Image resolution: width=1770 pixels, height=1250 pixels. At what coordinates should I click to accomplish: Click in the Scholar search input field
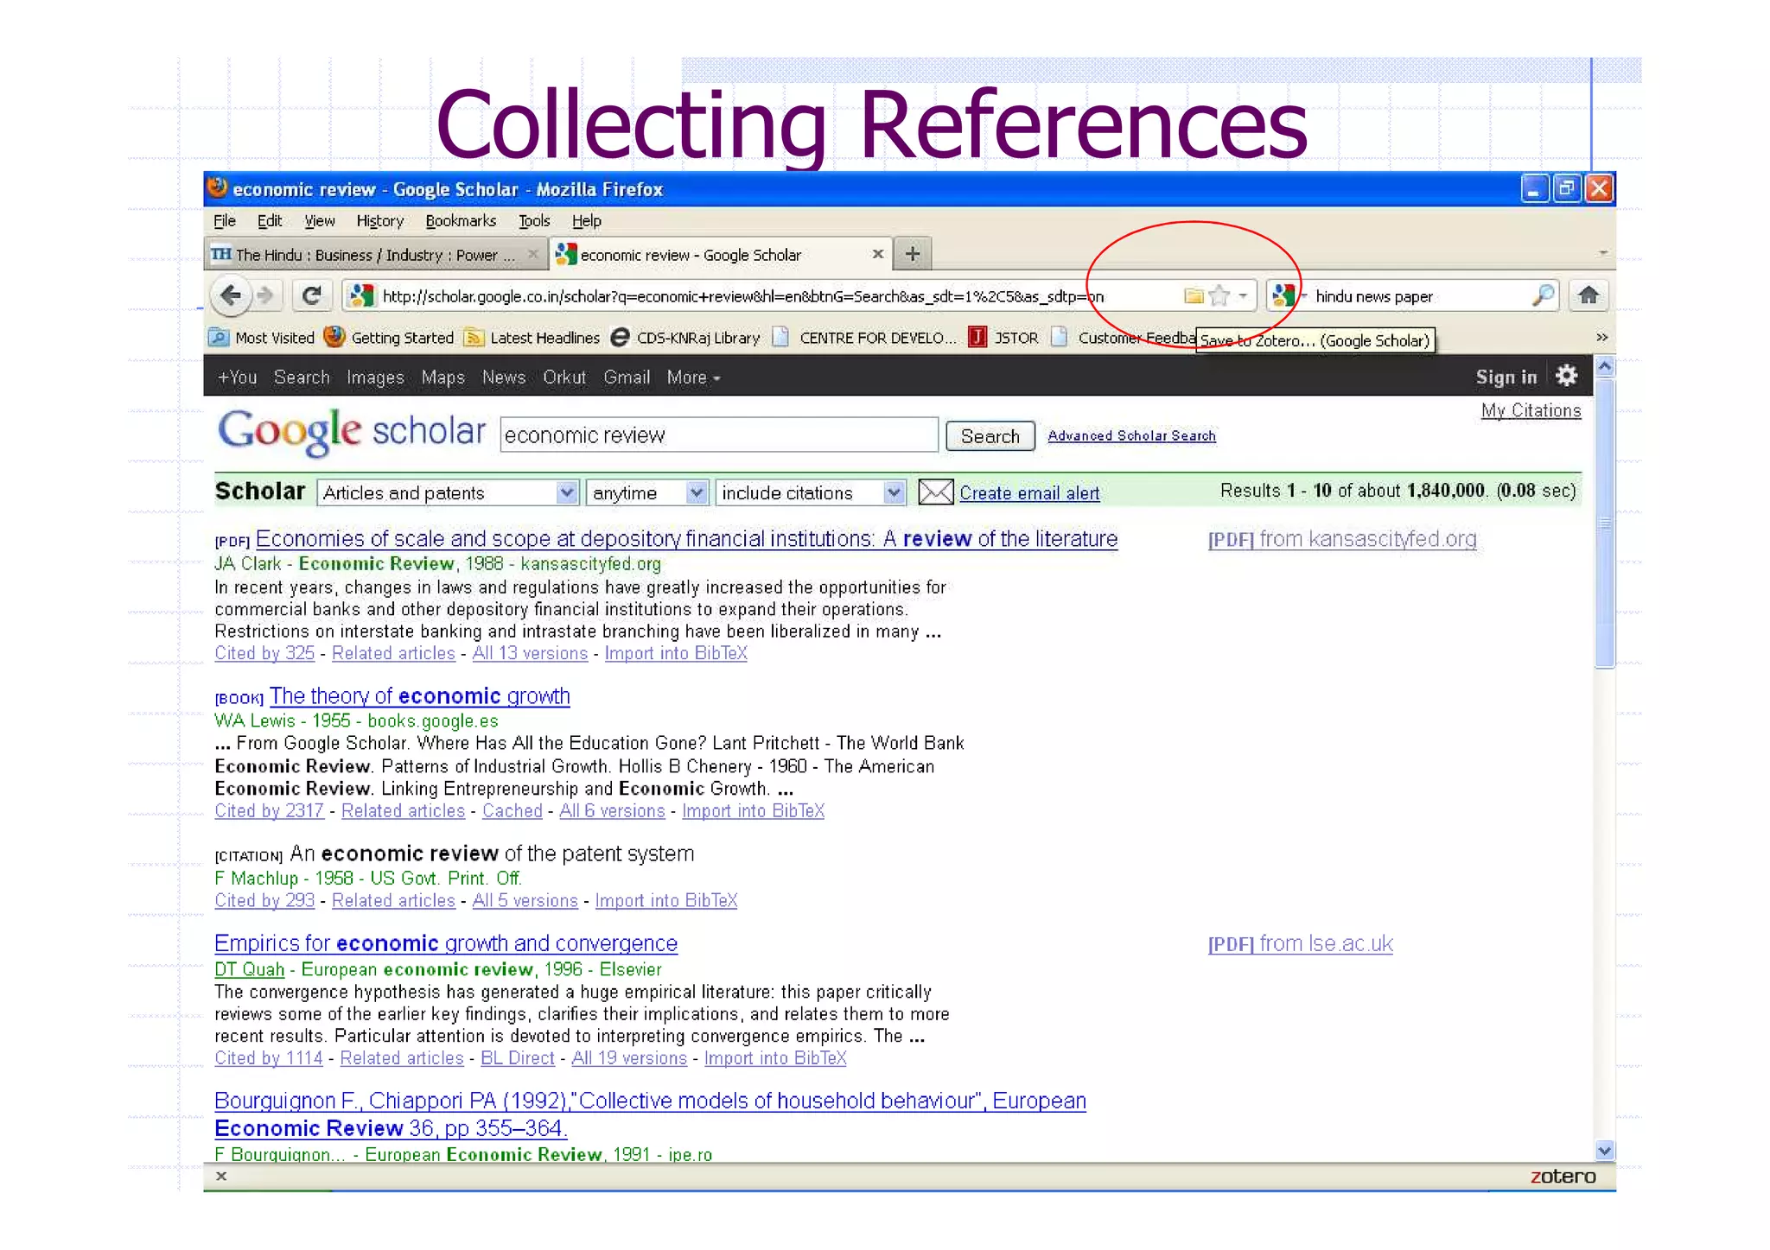719,435
